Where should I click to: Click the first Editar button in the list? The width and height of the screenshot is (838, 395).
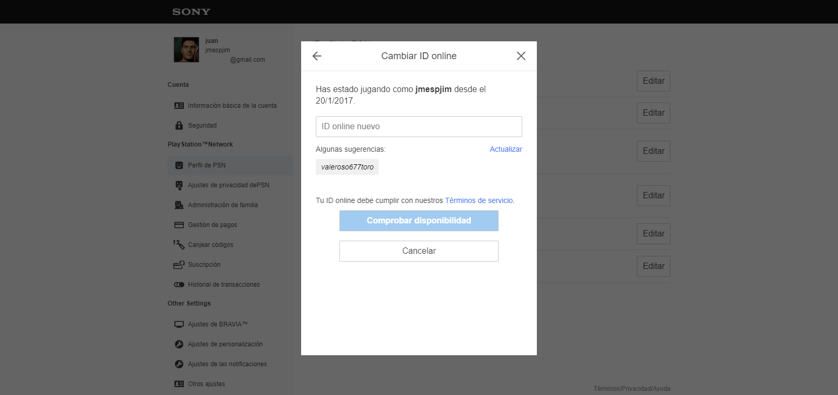pos(654,81)
